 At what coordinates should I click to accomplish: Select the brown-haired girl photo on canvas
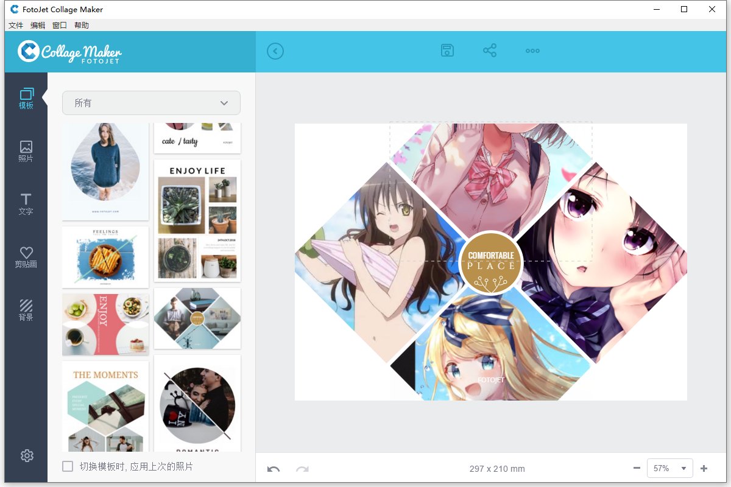coord(378,262)
